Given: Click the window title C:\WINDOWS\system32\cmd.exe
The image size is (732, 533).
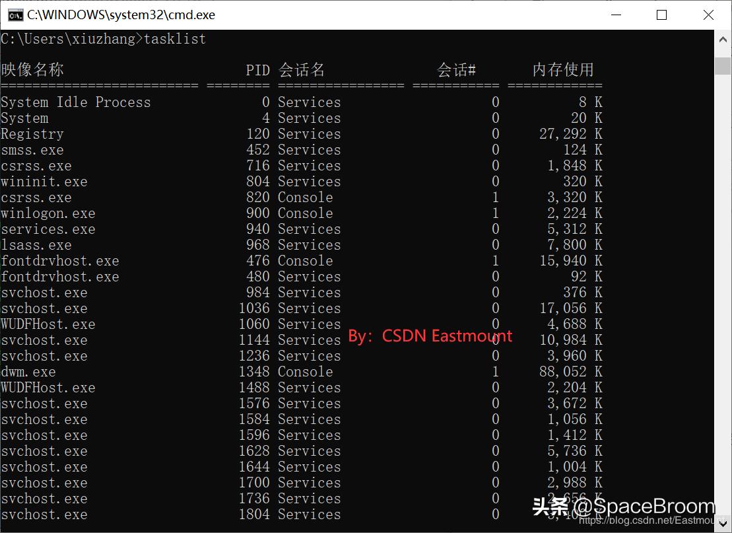Looking at the screenshot, I should (121, 15).
